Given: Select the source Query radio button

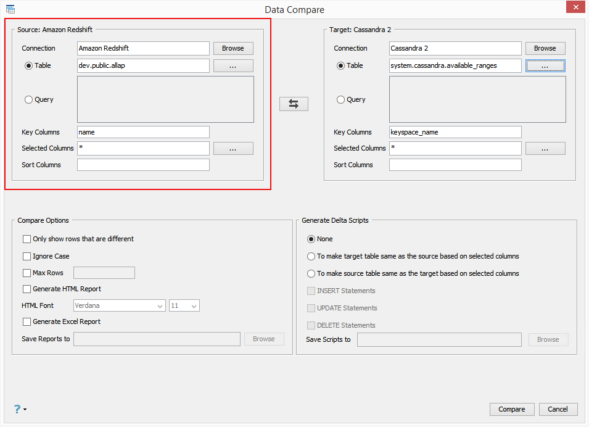Looking at the screenshot, I should (29, 100).
